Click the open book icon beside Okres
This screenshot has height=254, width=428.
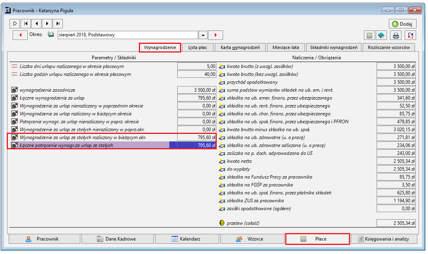coord(51,34)
